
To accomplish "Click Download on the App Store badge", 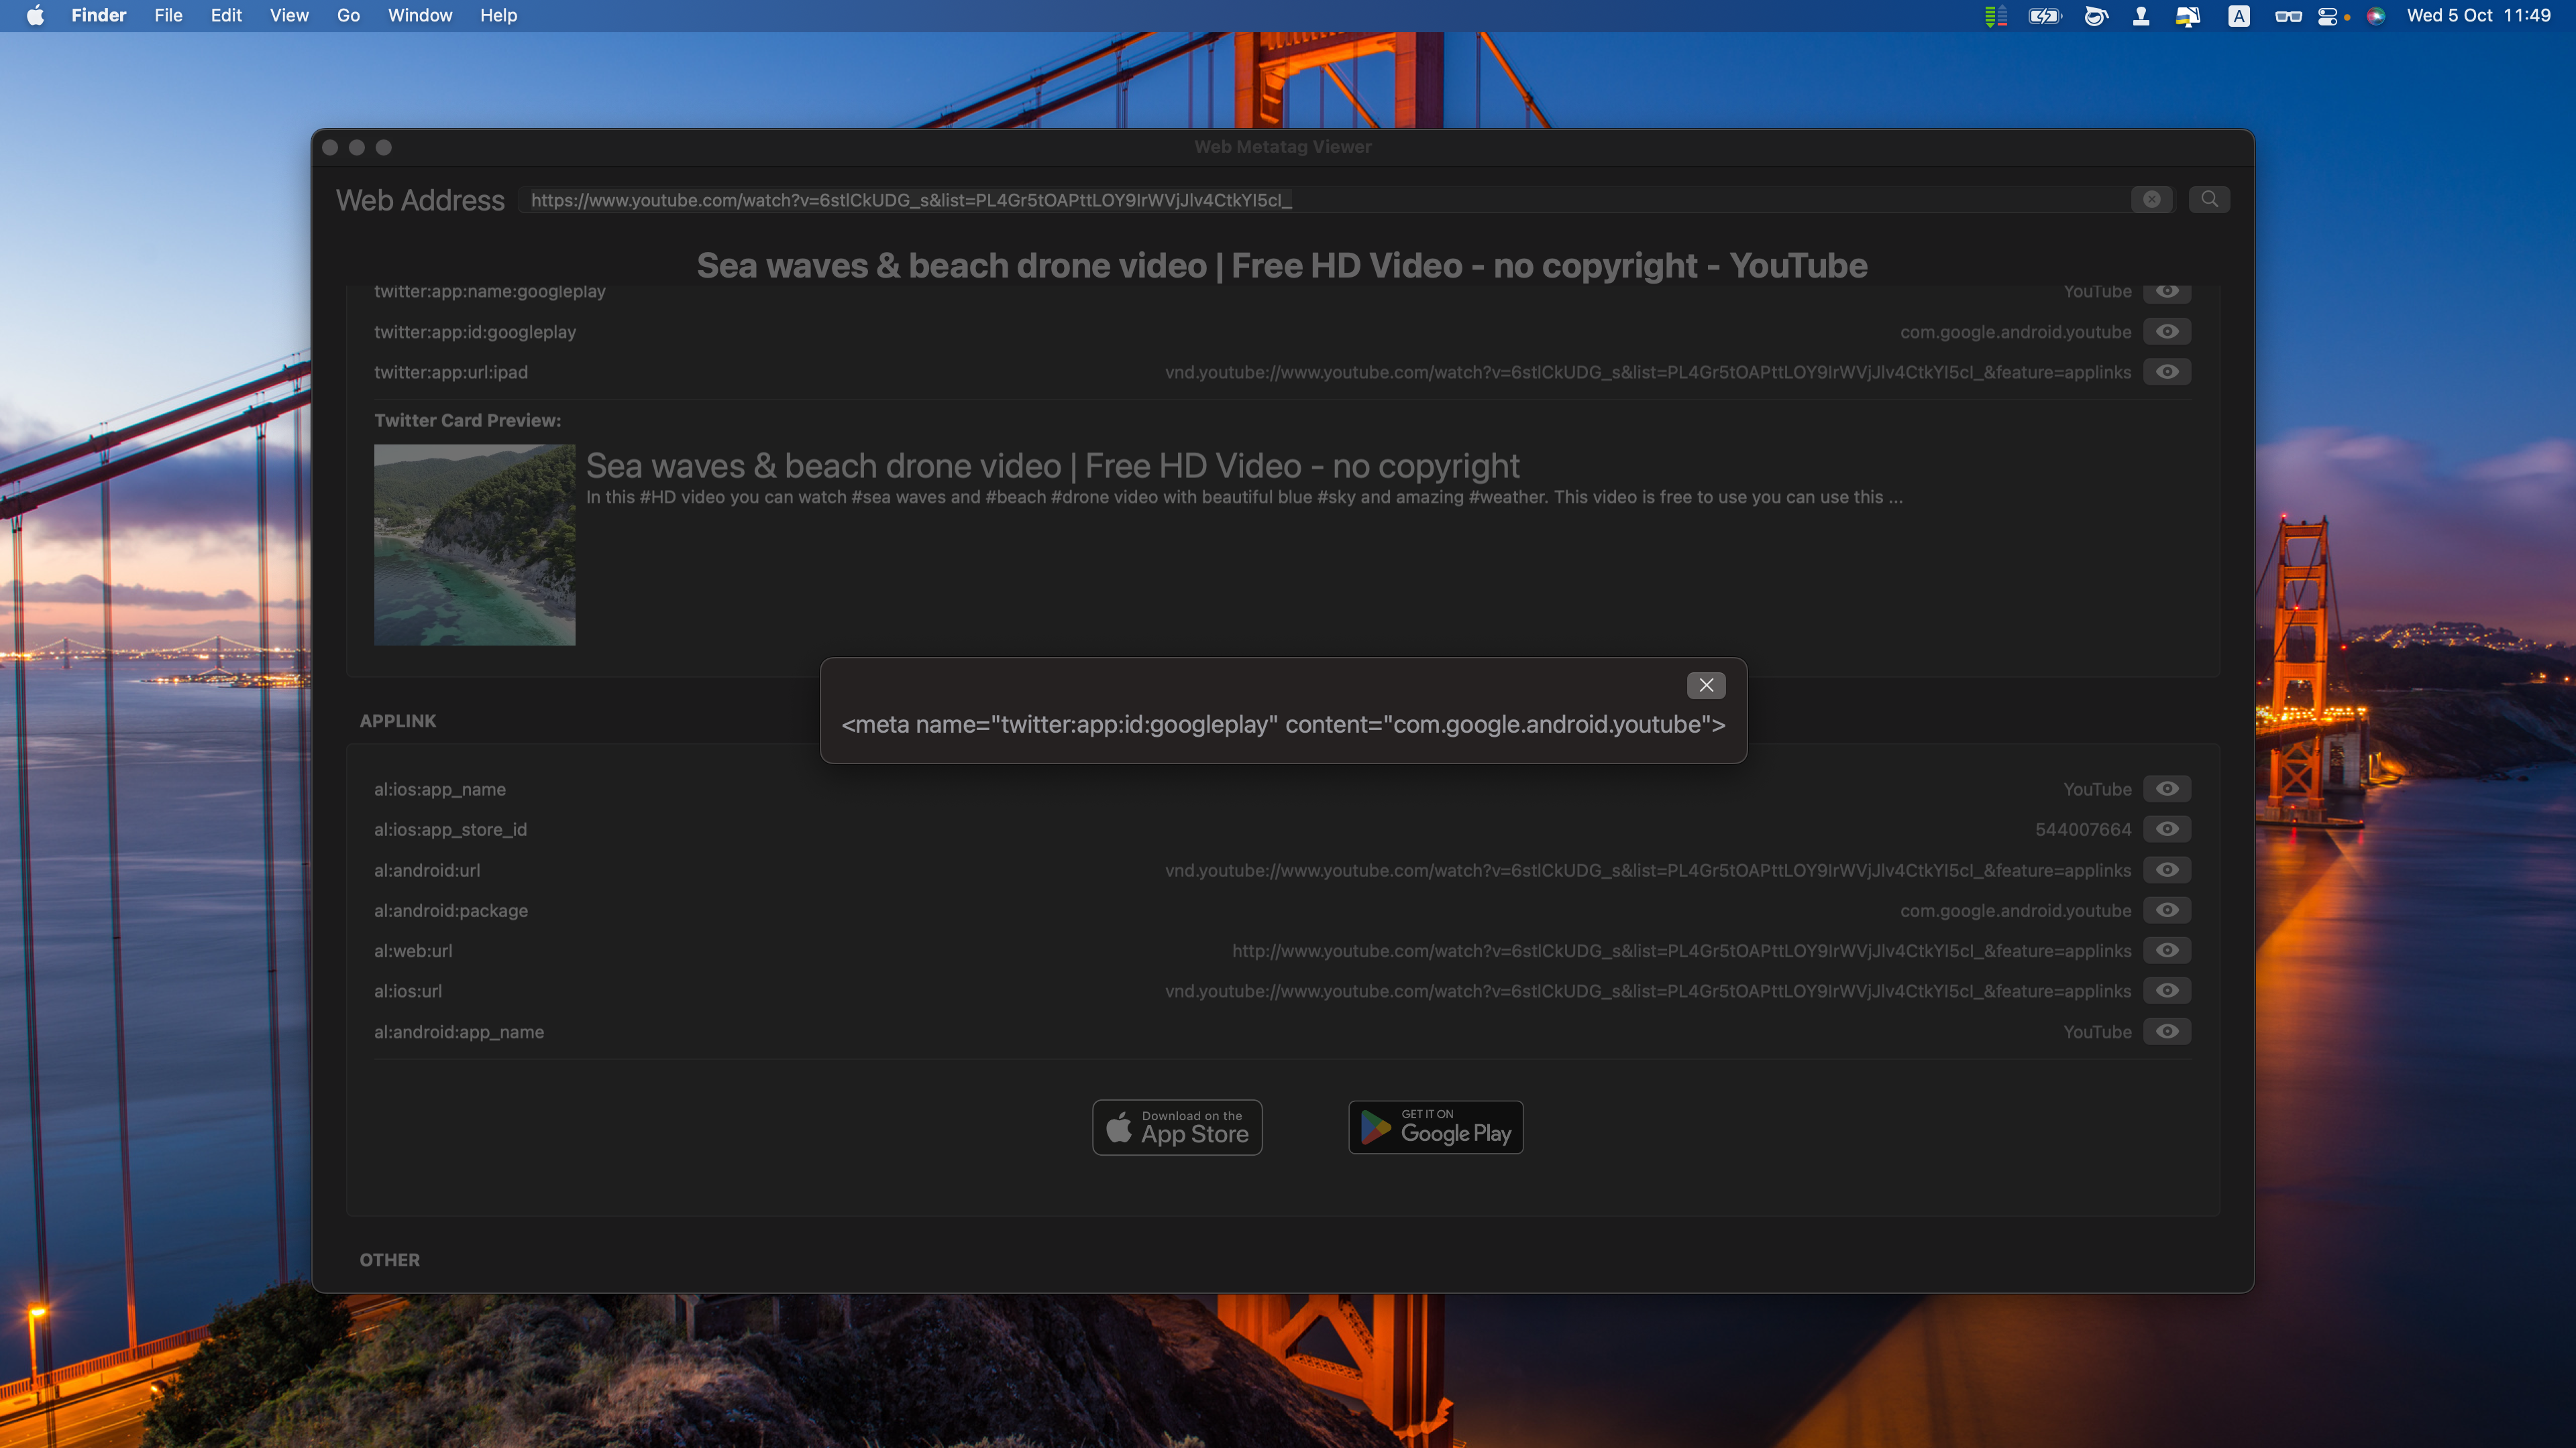I will (x=1177, y=1127).
